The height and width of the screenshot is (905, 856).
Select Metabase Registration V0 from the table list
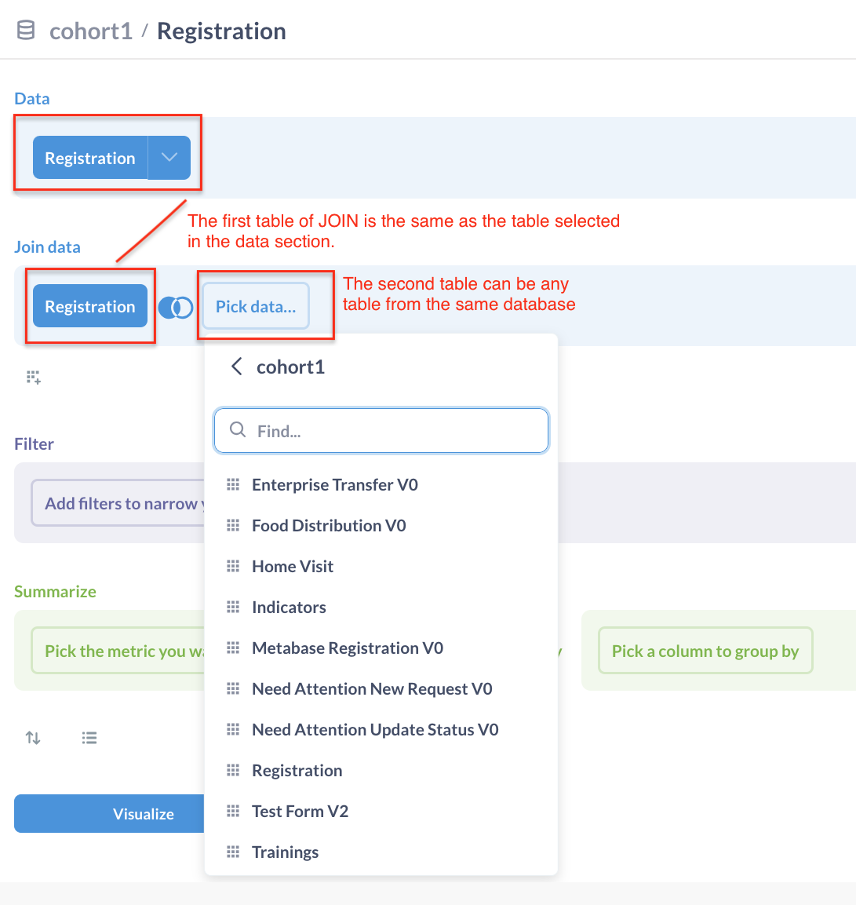(347, 648)
